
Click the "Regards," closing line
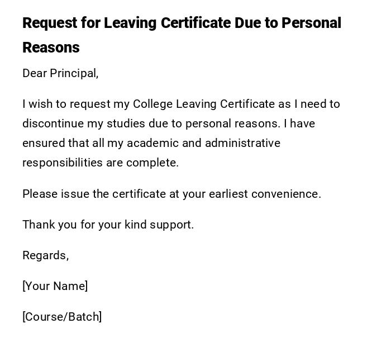(45, 255)
